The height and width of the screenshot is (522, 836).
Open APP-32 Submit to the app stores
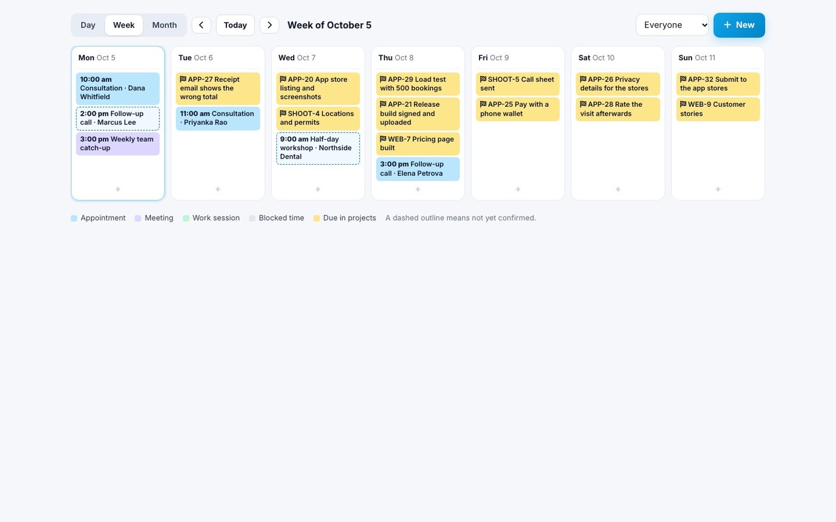coord(718,84)
